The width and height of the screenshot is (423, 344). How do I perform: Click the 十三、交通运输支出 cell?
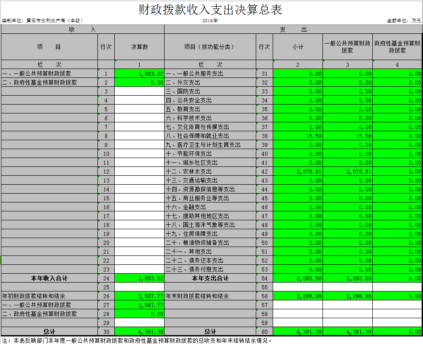tap(210, 181)
